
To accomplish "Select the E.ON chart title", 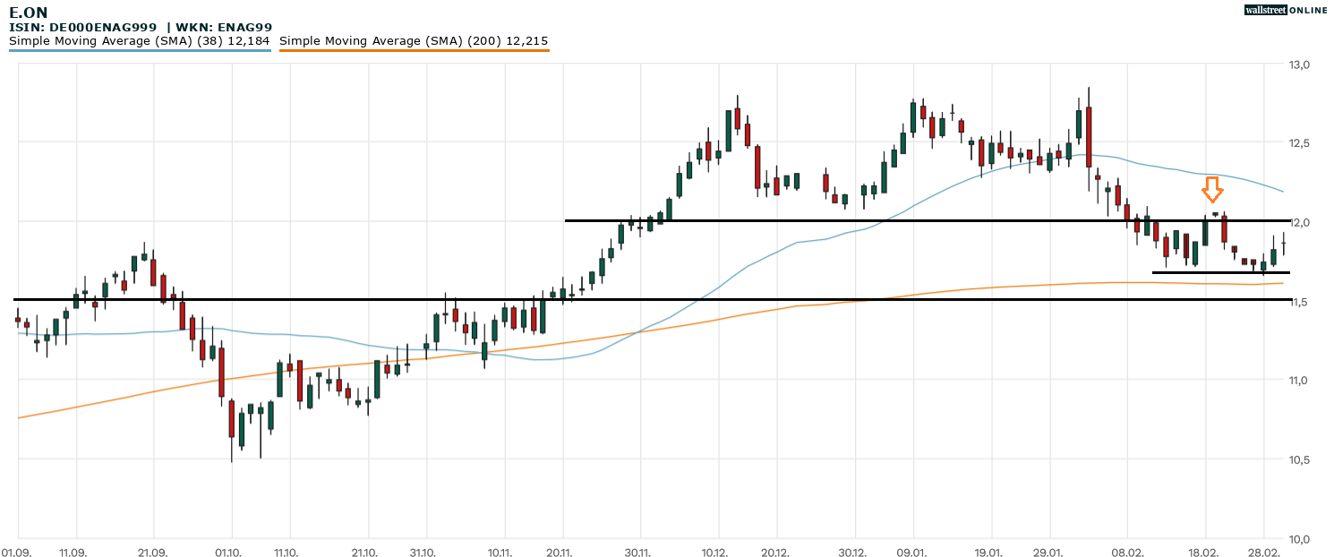I will pos(29,13).
